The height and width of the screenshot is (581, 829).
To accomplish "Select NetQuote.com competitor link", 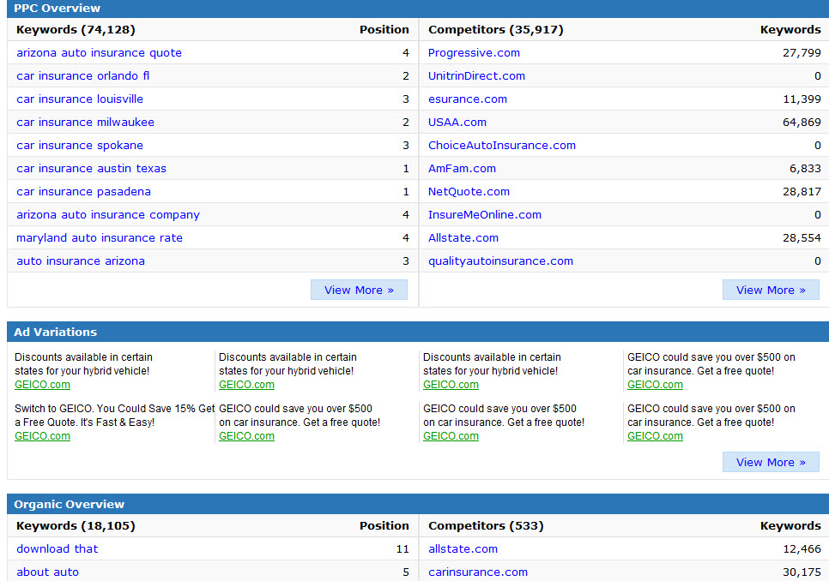I will point(469,192).
